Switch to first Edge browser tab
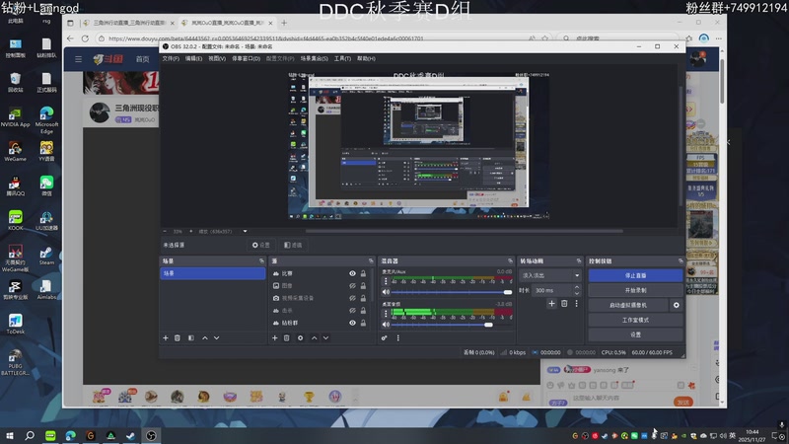This screenshot has height=444, width=789. coord(128,23)
